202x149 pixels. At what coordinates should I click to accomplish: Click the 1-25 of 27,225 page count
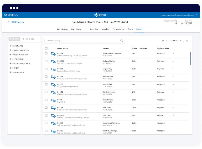[175, 41]
